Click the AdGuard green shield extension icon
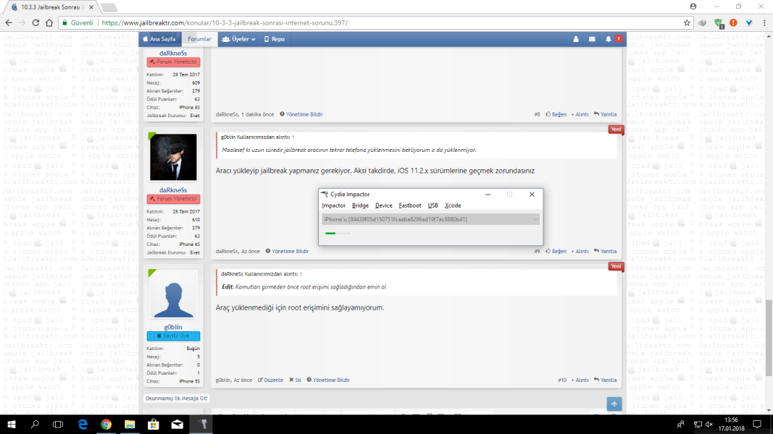773x434 pixels. coord(718,22)
